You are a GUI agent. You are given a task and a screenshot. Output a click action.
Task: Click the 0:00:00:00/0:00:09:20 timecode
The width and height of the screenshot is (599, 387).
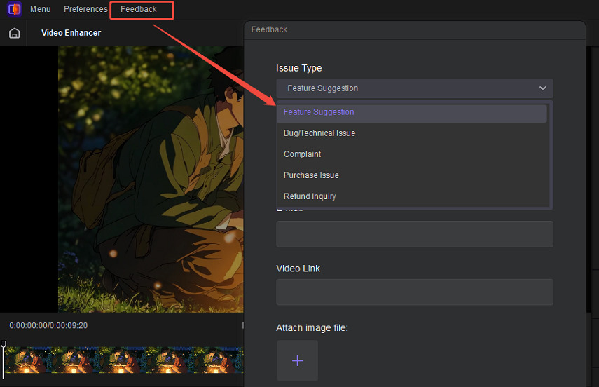coord(48,325)
